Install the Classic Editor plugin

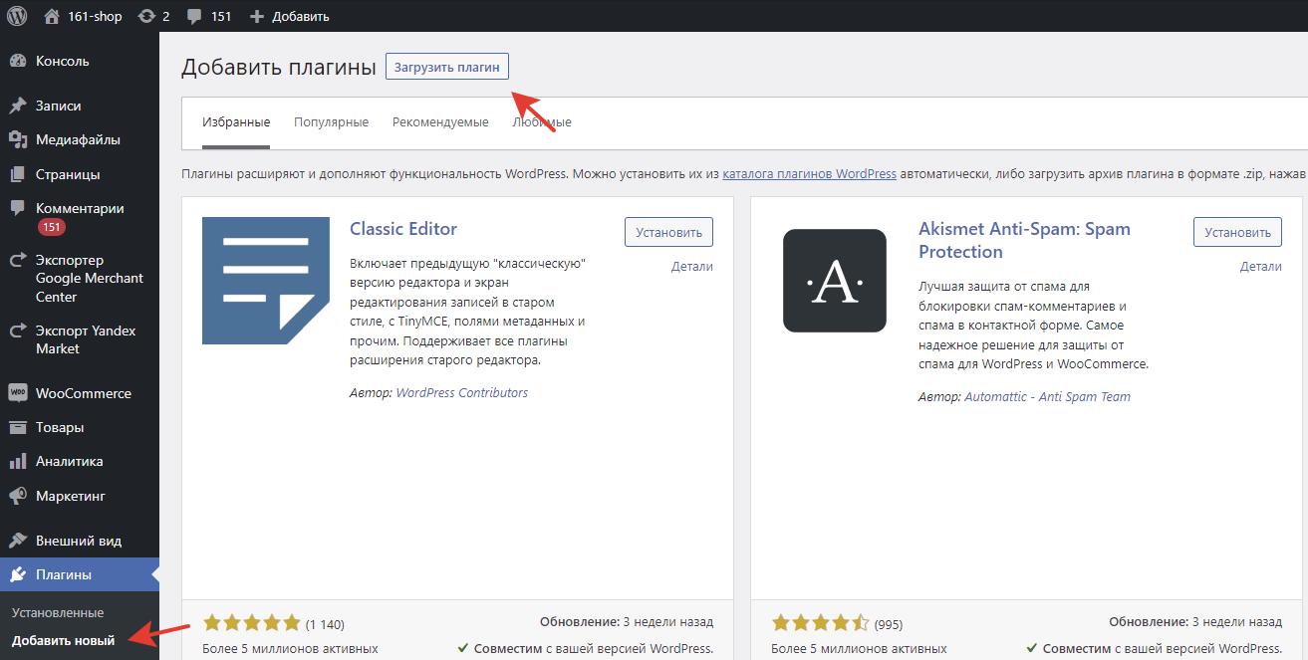(x=668, y=232)
